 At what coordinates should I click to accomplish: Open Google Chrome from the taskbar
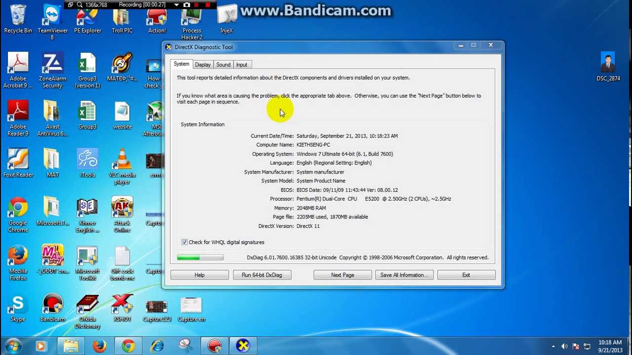[128, 345]
